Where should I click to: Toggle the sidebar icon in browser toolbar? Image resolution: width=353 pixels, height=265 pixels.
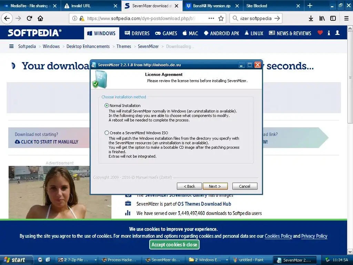click(333, 18)
